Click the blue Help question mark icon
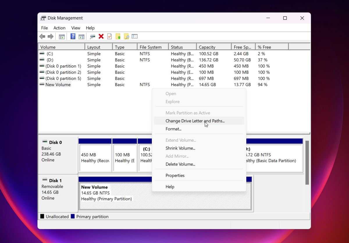The height and width of the screenshot is (243, 349). tap(73, 36)
